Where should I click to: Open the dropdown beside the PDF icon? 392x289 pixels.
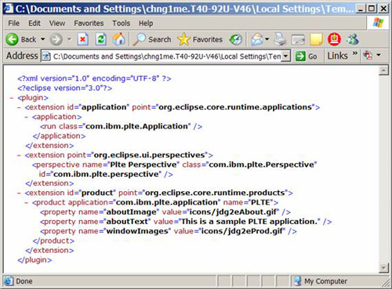point(379,55)
